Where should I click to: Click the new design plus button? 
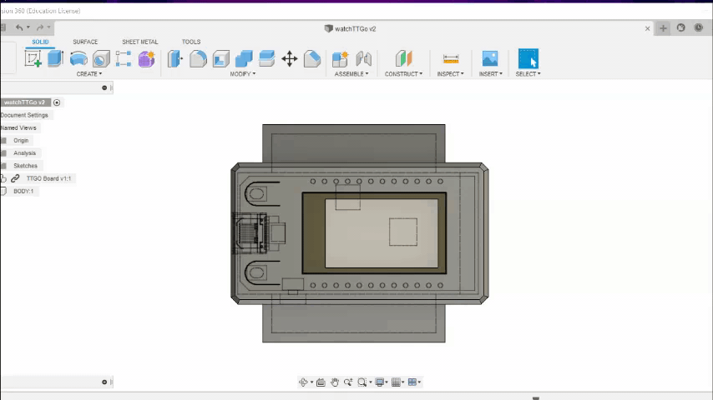664,28
